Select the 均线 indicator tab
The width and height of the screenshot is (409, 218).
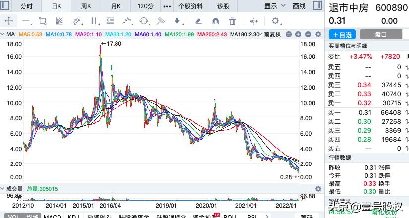tap(33, 216)
